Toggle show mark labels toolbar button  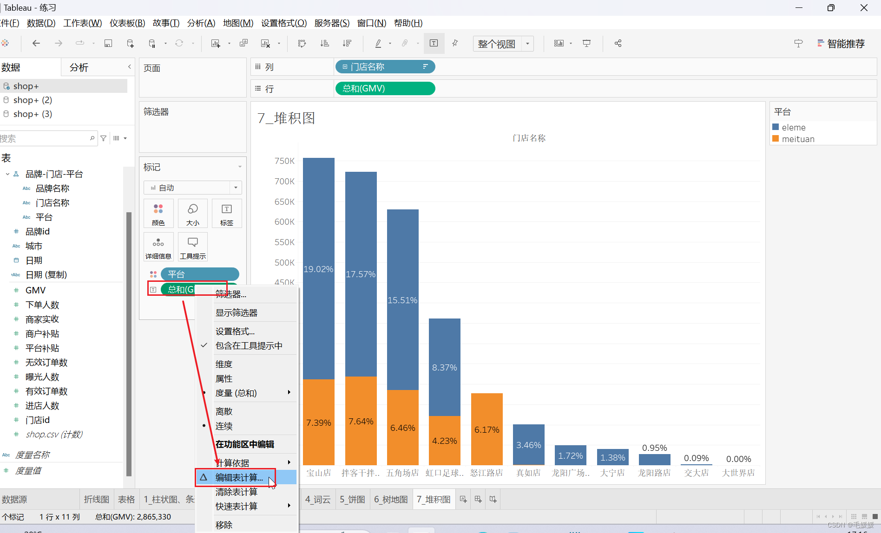[x=434, y=43]
